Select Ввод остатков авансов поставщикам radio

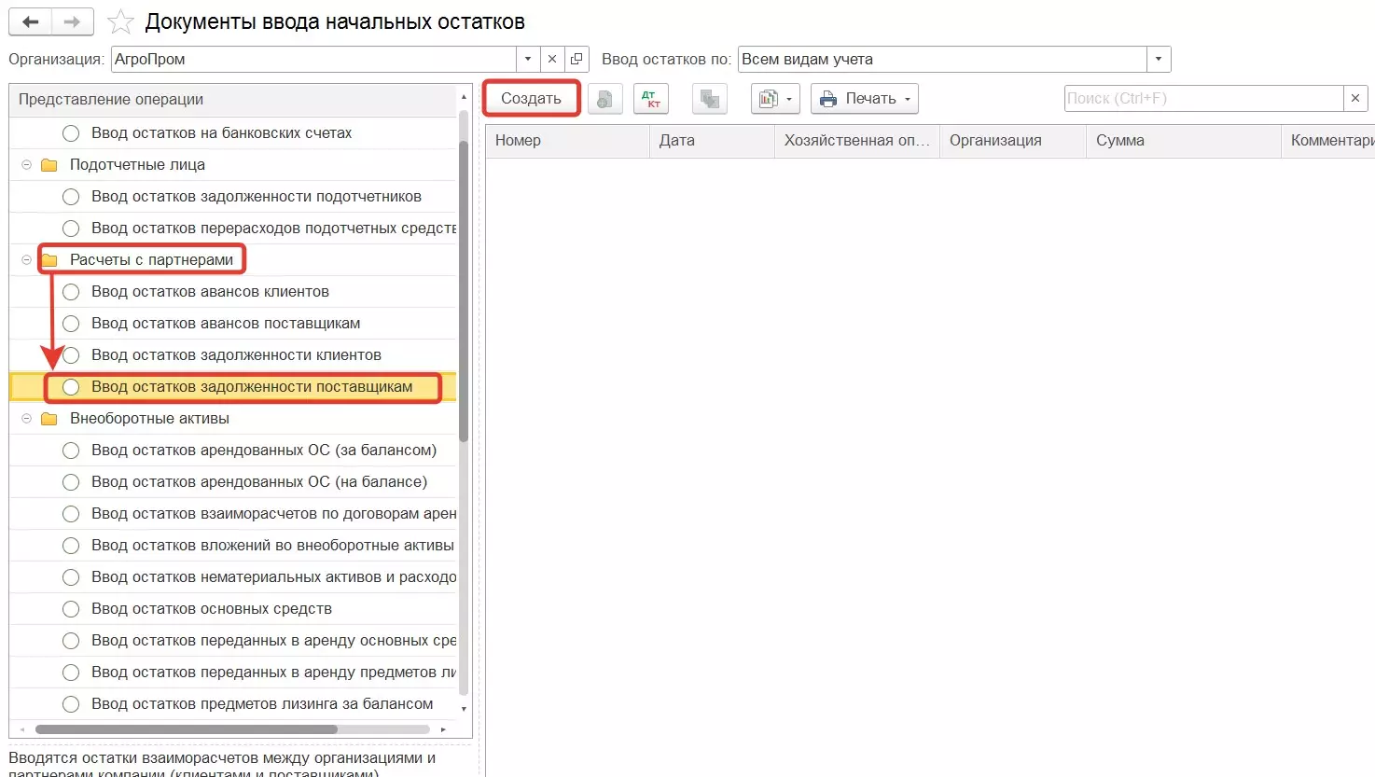coord(71,324)
